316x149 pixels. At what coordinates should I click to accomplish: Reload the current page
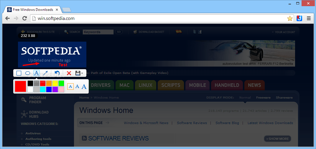pos(24,18)
